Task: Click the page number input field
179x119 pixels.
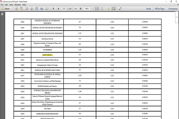Action: coord(63,9)
